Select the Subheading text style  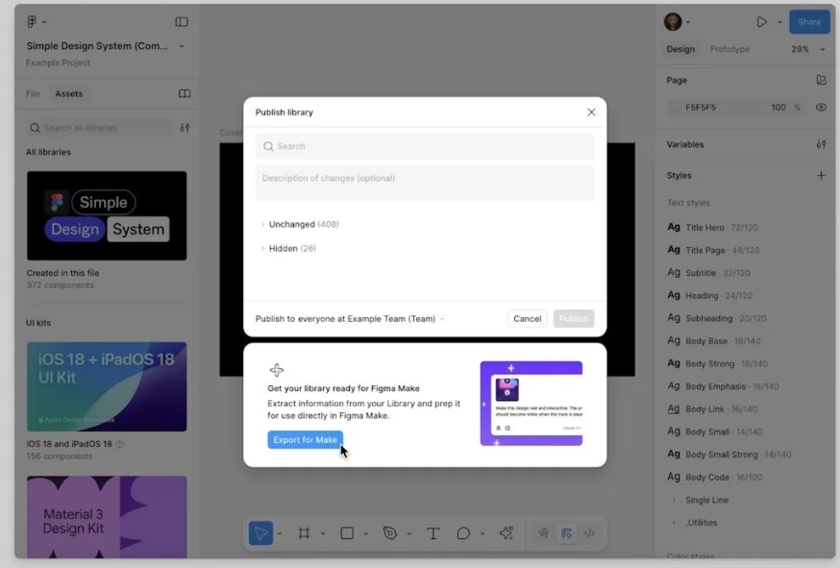[717, 318]
